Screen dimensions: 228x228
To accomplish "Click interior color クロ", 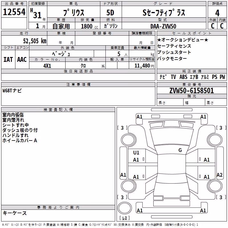I will 84,66.
